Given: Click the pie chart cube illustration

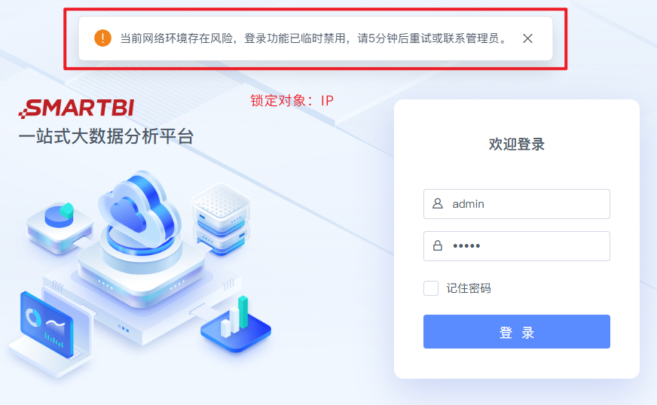Looking at the screenshot, I should (x=59, y=227).
